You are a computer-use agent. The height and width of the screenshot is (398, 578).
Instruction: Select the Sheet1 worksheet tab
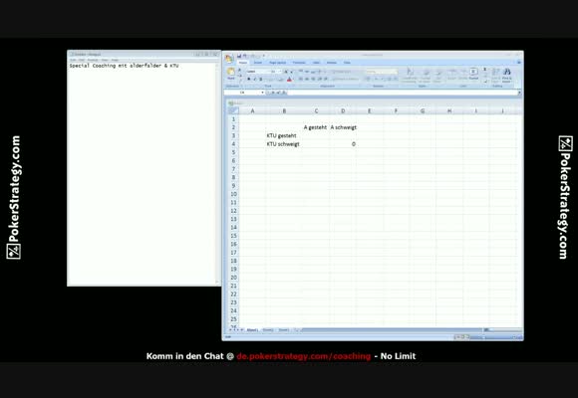coord(252,330)
